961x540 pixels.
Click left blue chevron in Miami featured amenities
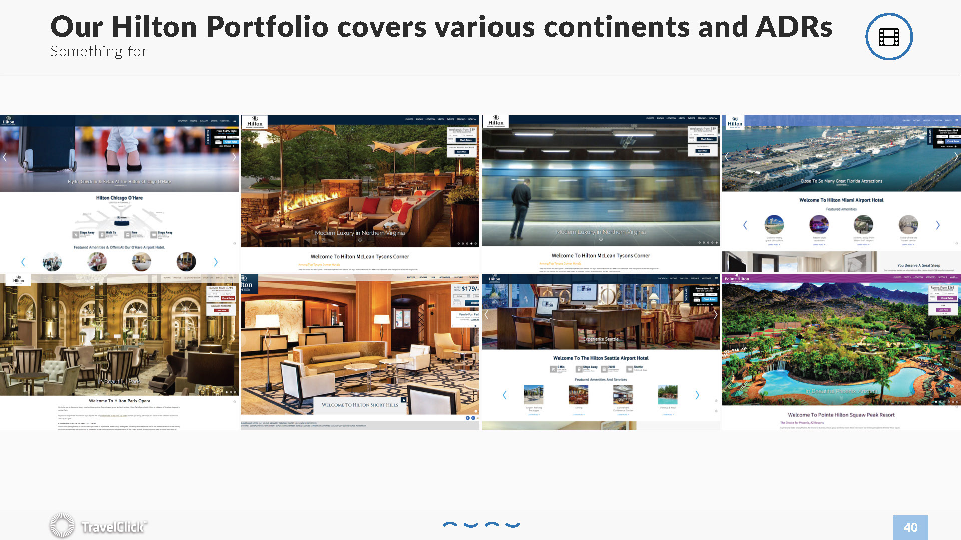tap(745, 225)
